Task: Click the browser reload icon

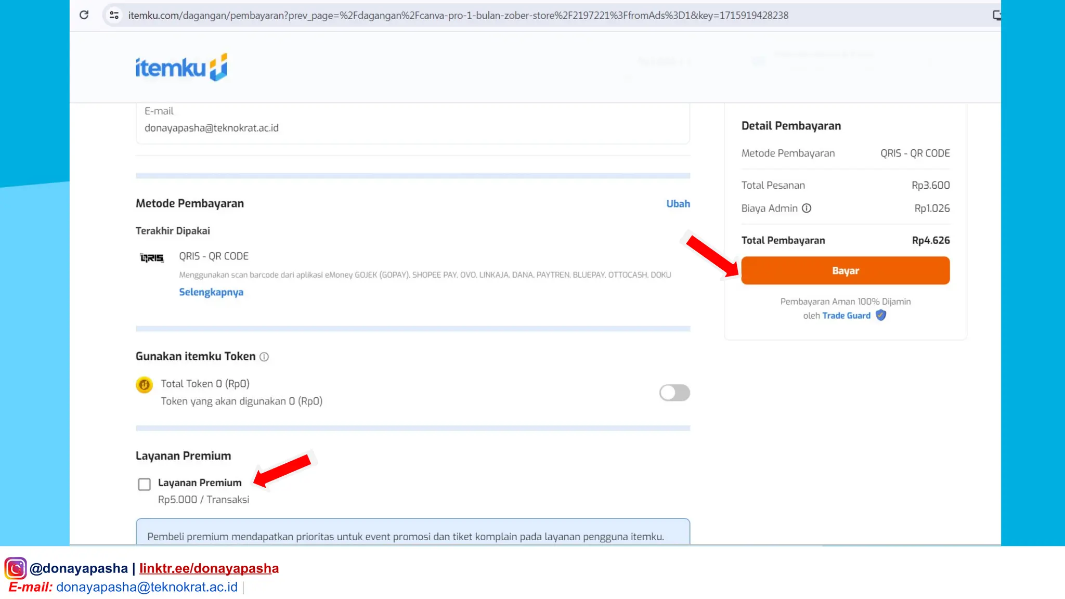Action: point(84,15)
